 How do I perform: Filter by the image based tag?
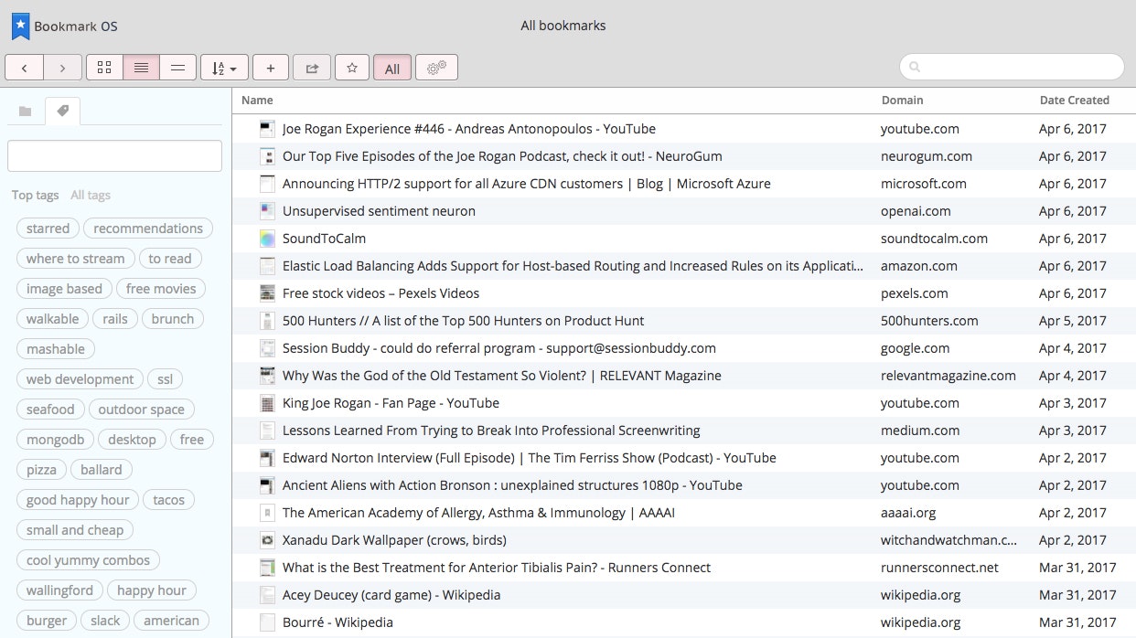click(x=64, y=289)
